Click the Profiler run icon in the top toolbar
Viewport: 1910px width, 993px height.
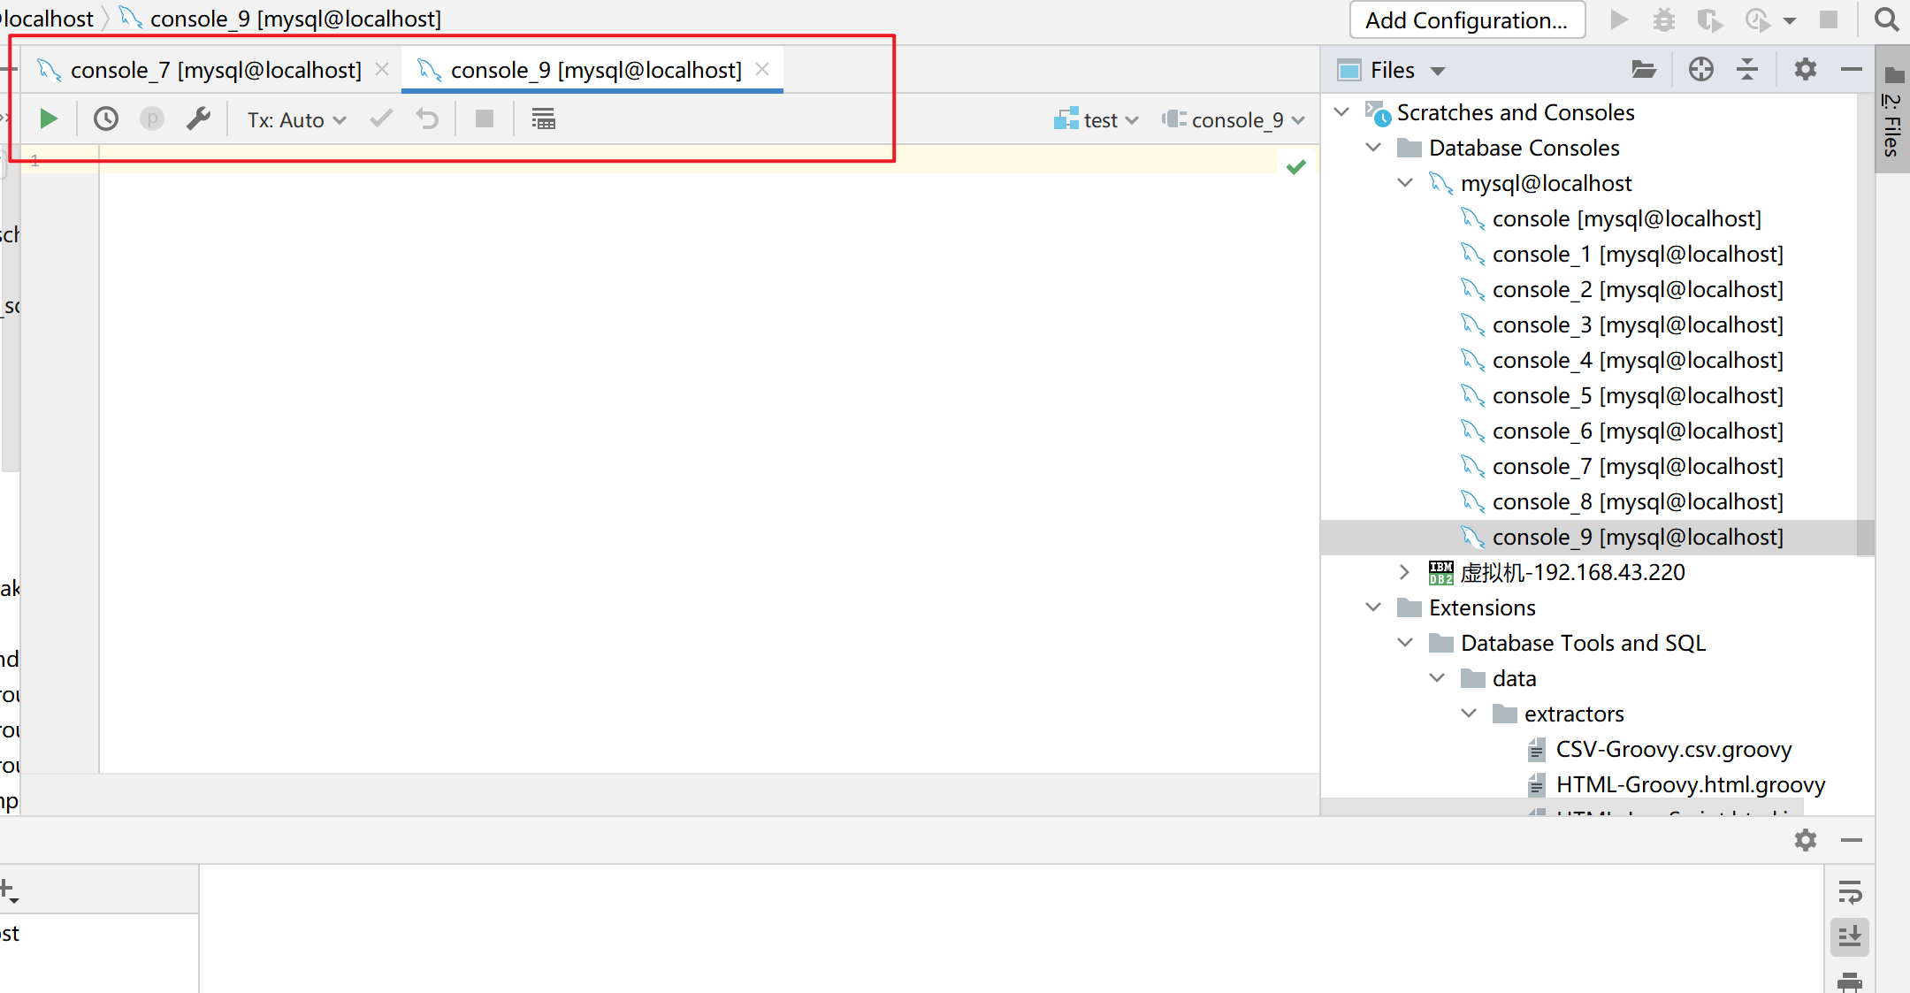pyautogui.click(x=1758, y=19)
